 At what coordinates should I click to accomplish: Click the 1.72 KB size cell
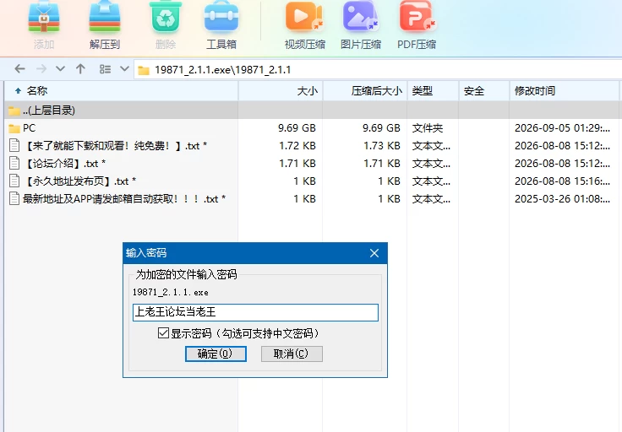[297, 146]
